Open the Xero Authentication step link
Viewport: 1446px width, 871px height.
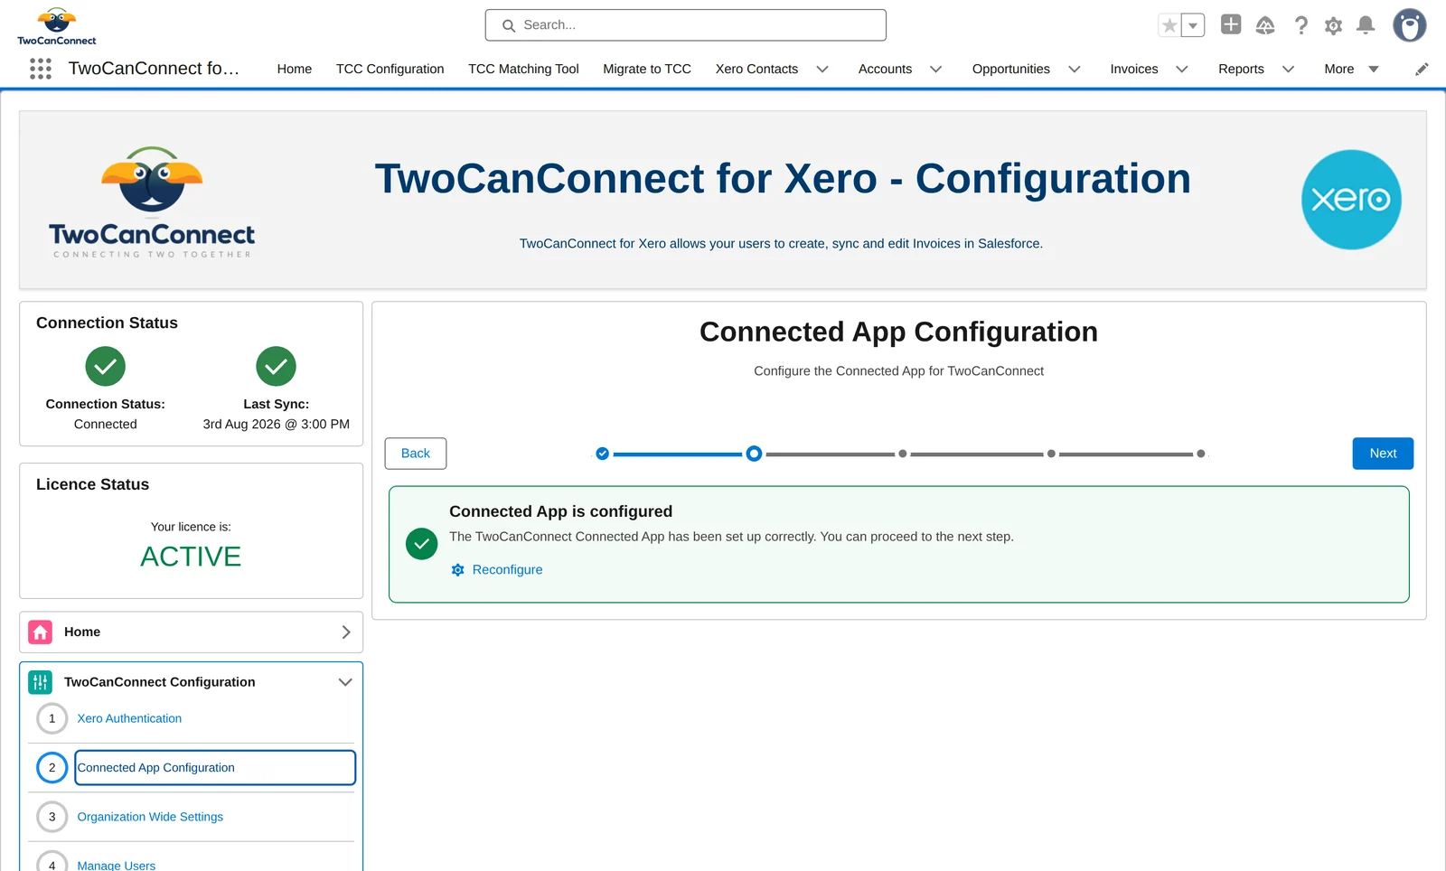point(129,718)
